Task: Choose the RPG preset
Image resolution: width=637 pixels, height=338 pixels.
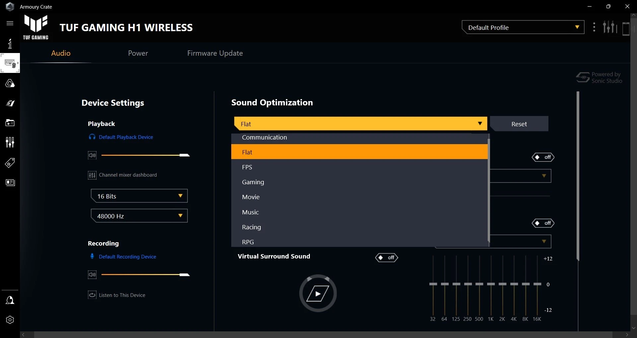Action: [x=359, y=241]
